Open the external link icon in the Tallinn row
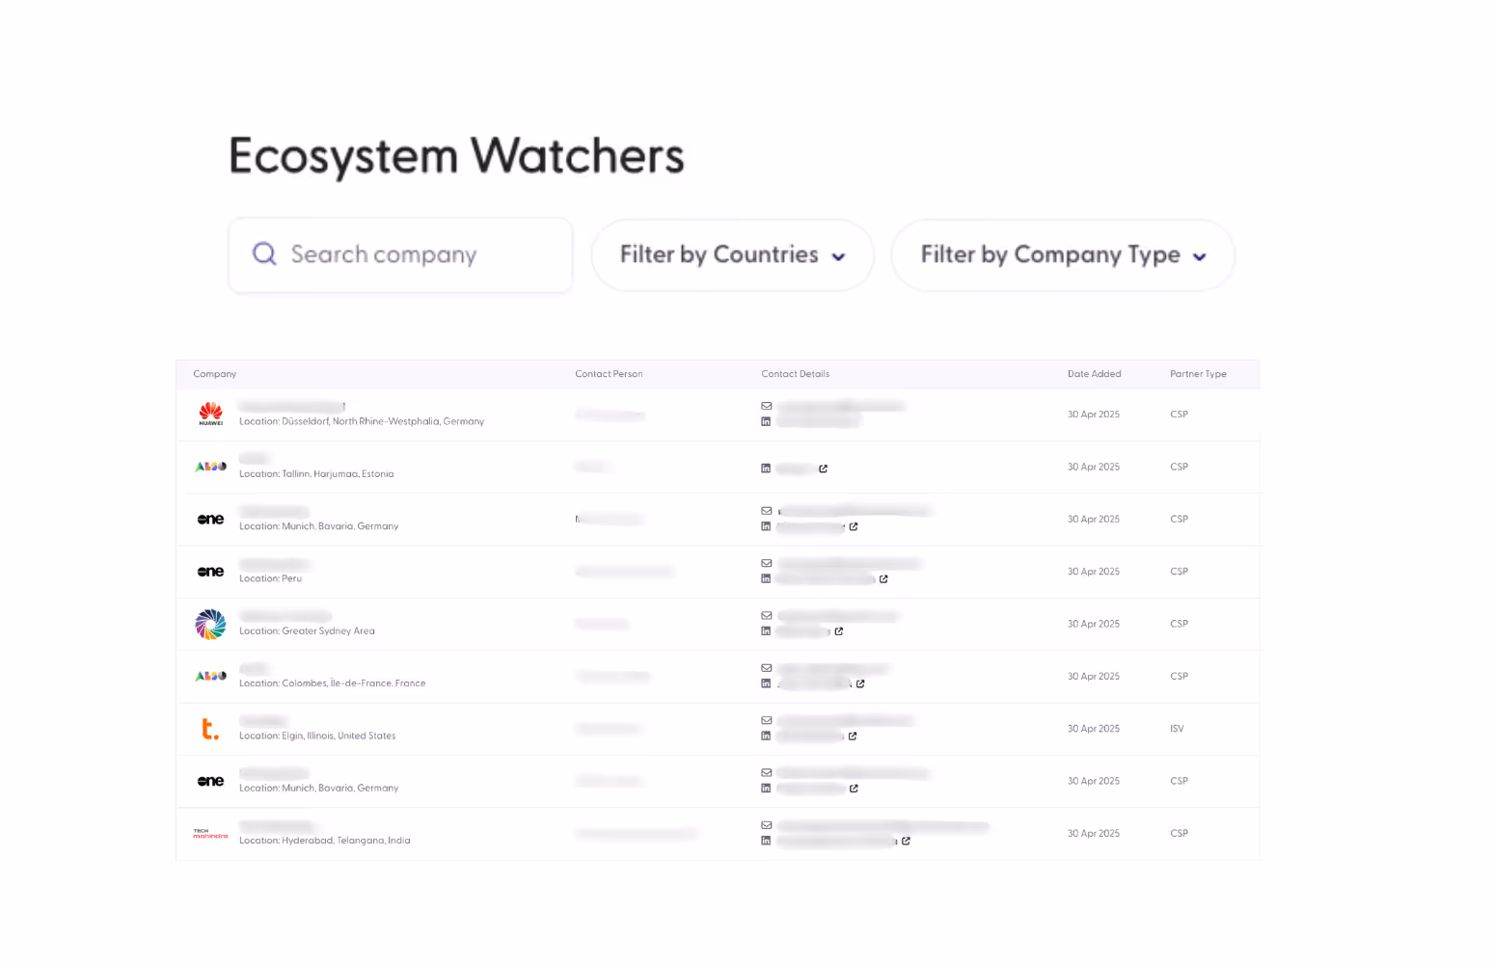The image size is (1493, 964). (823, 469)
